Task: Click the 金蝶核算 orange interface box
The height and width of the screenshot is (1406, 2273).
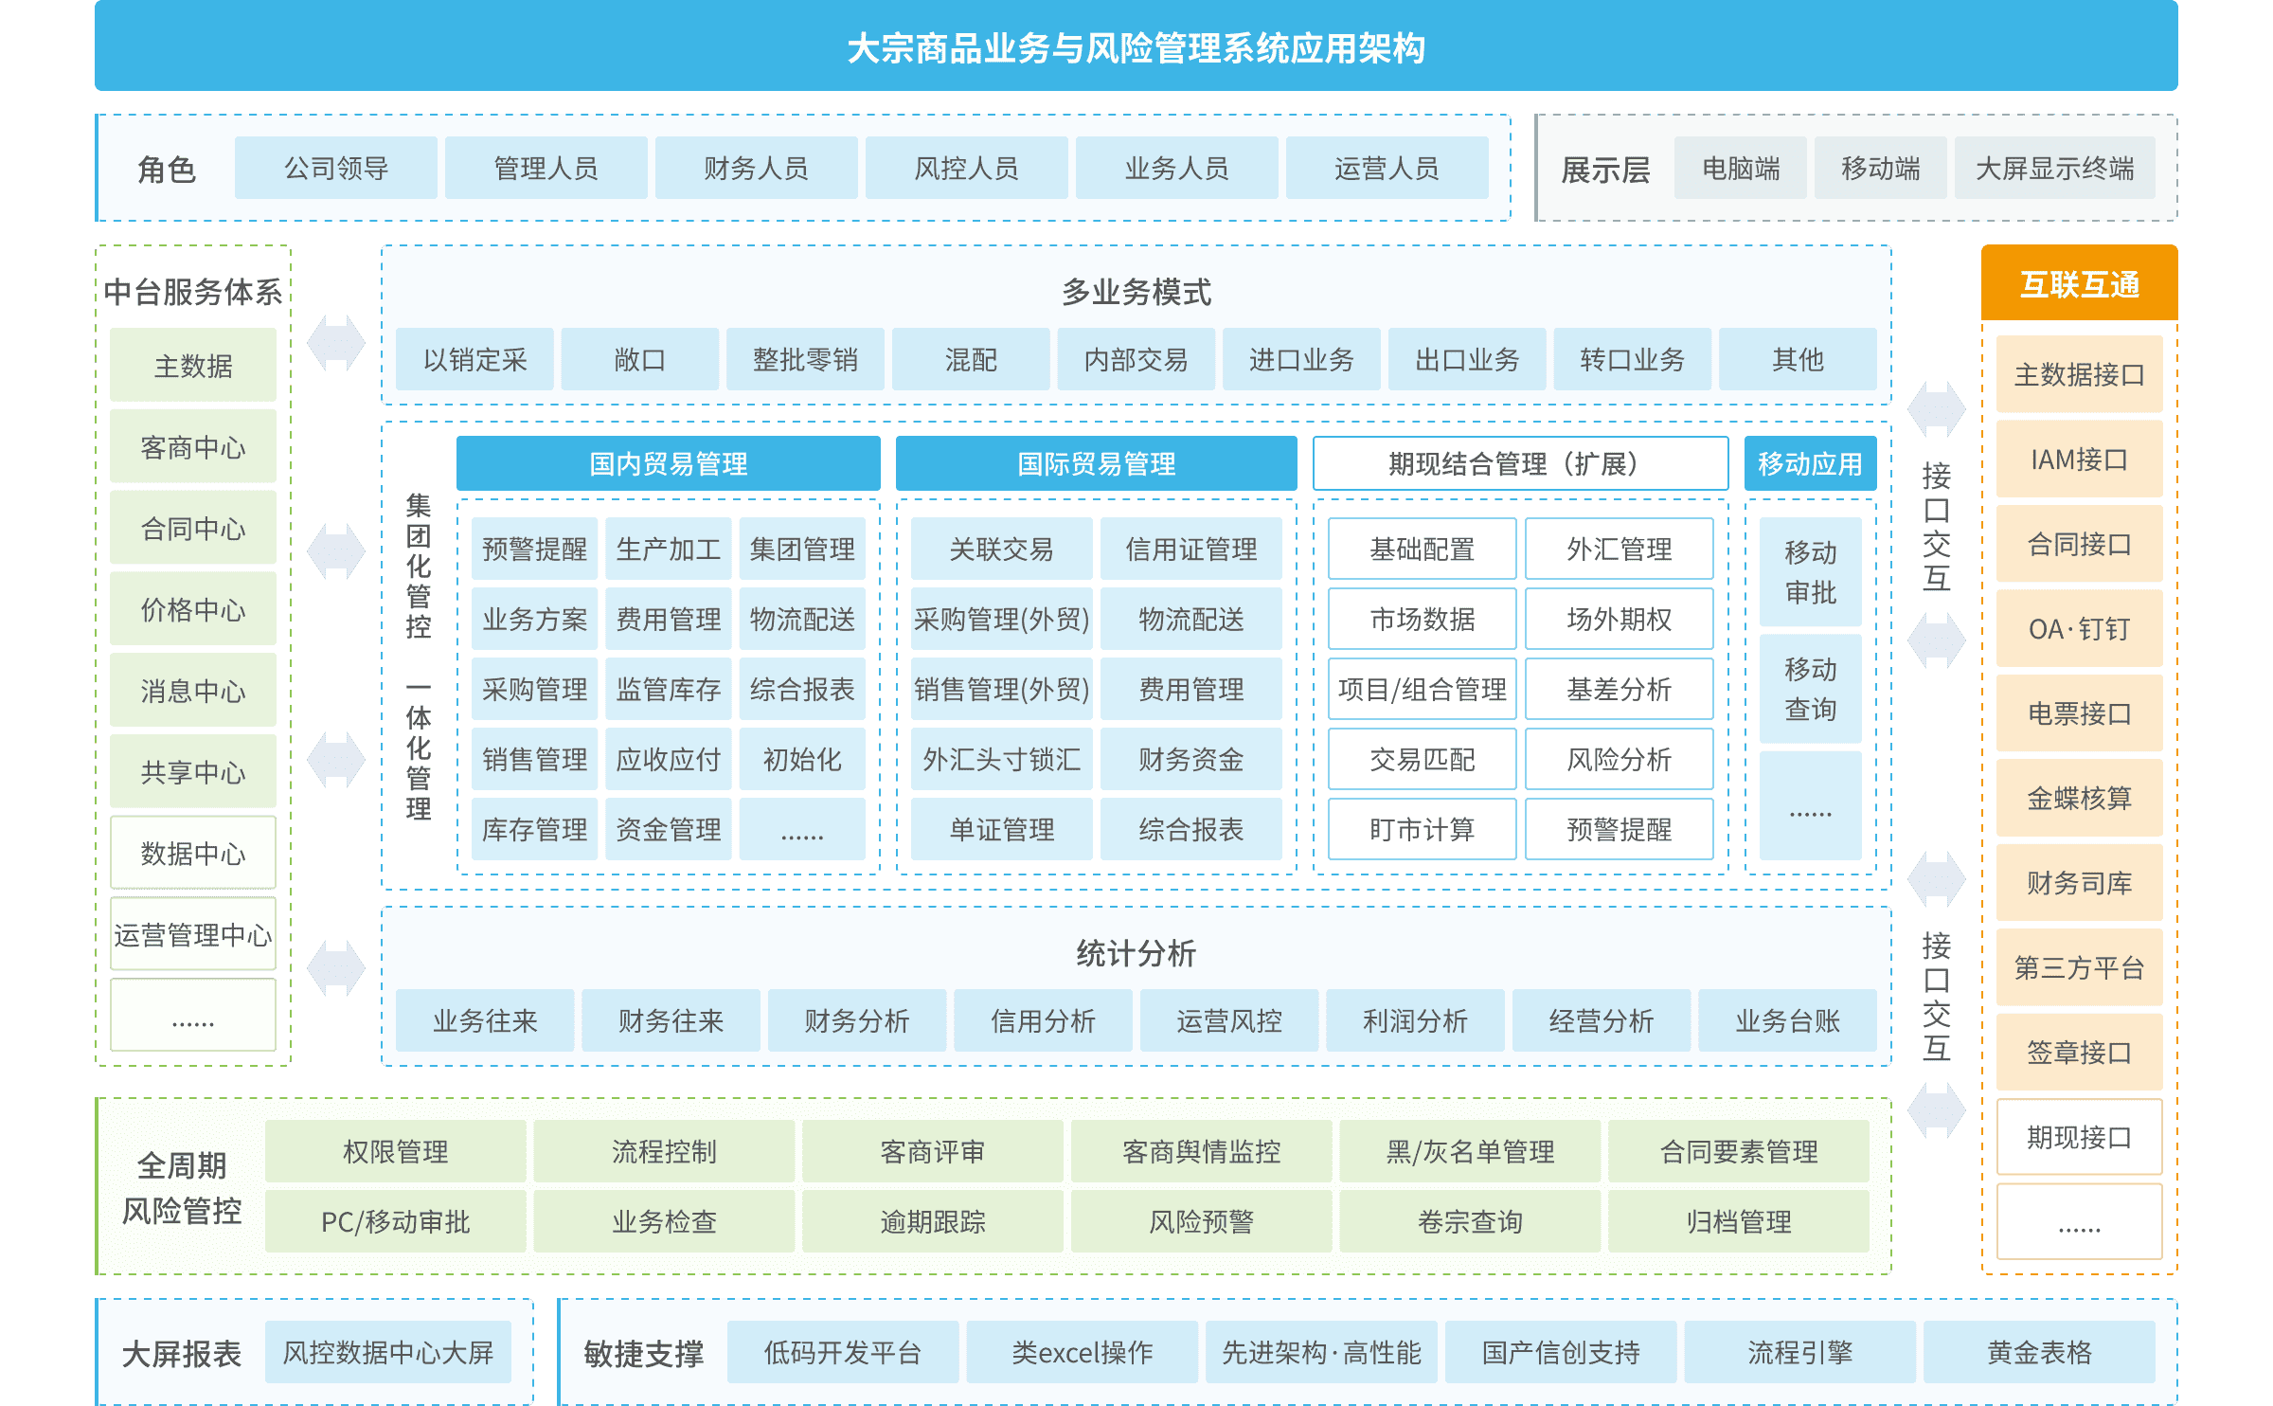Action: pyautogui.click(x=2079, y=799)
